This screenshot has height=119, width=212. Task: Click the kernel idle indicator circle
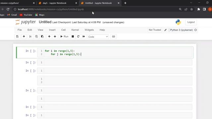(195, 30)
